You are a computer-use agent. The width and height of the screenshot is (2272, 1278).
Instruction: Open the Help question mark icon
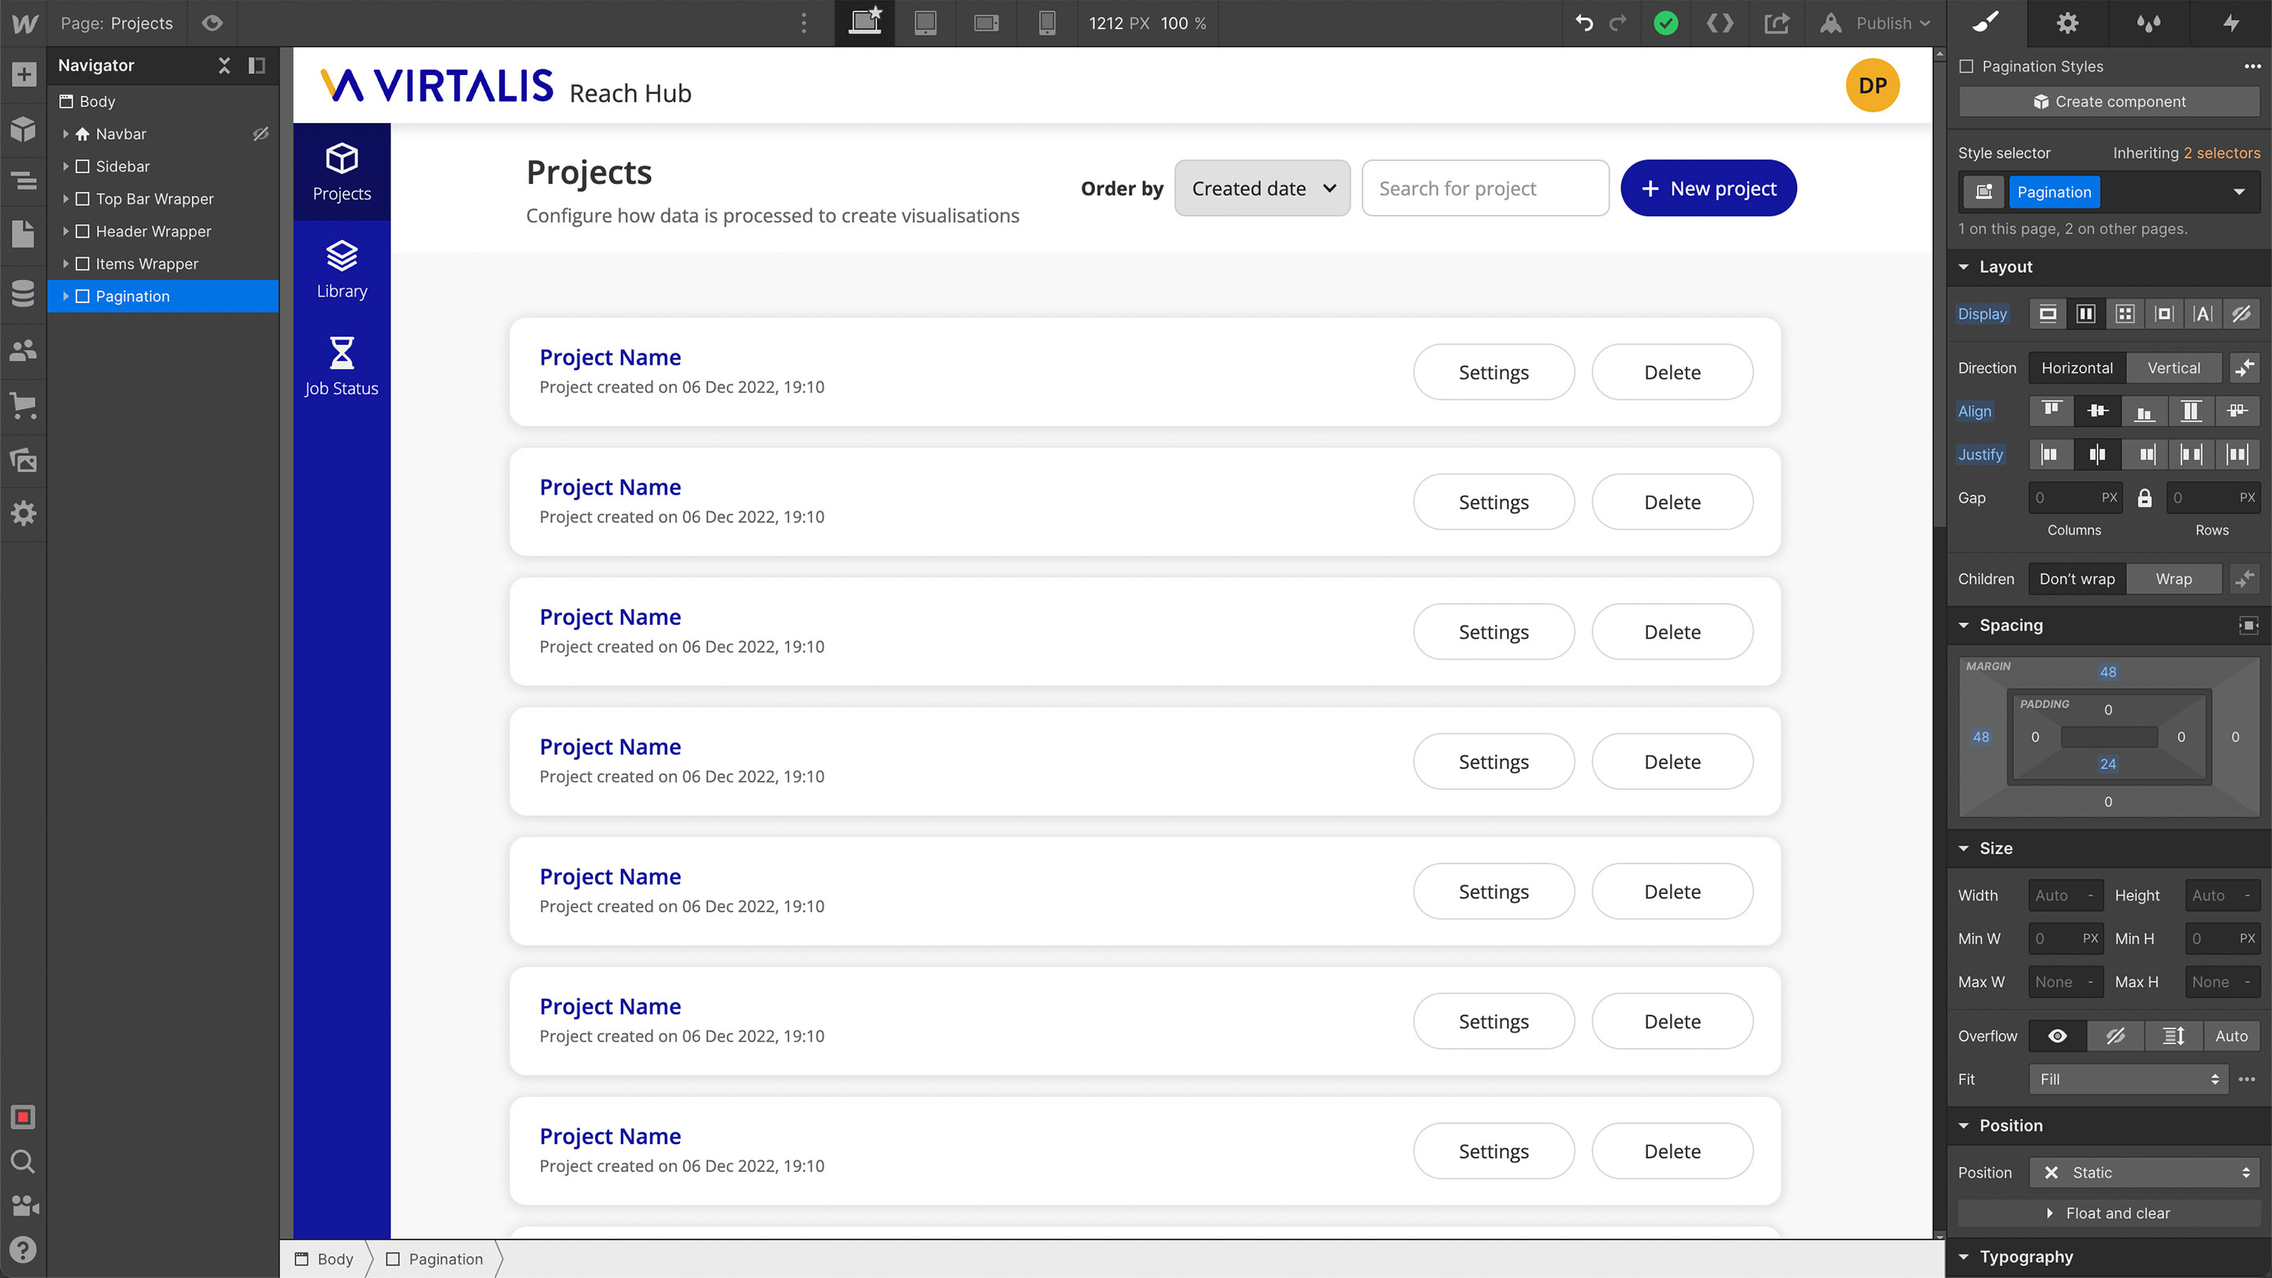[x=23, y=1249]
